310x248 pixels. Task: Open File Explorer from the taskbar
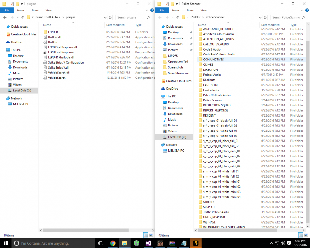(125, 243)
